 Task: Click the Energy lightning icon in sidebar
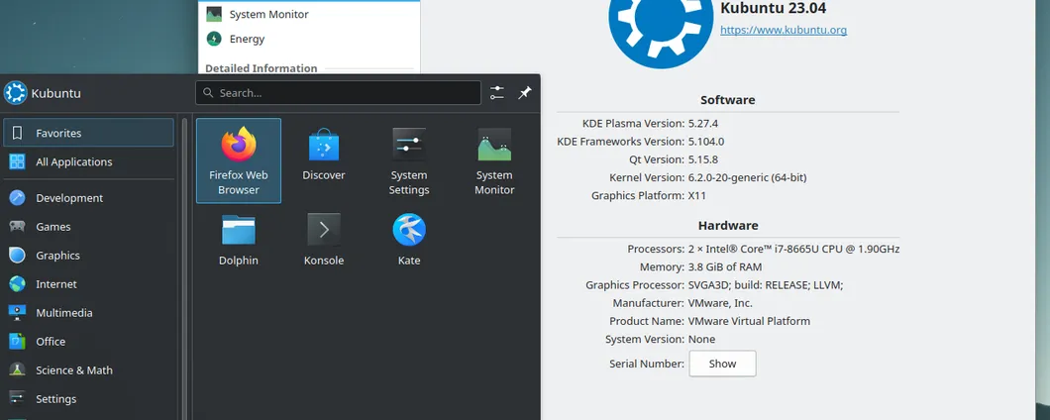pyautogui.click(x=214, y=39)
